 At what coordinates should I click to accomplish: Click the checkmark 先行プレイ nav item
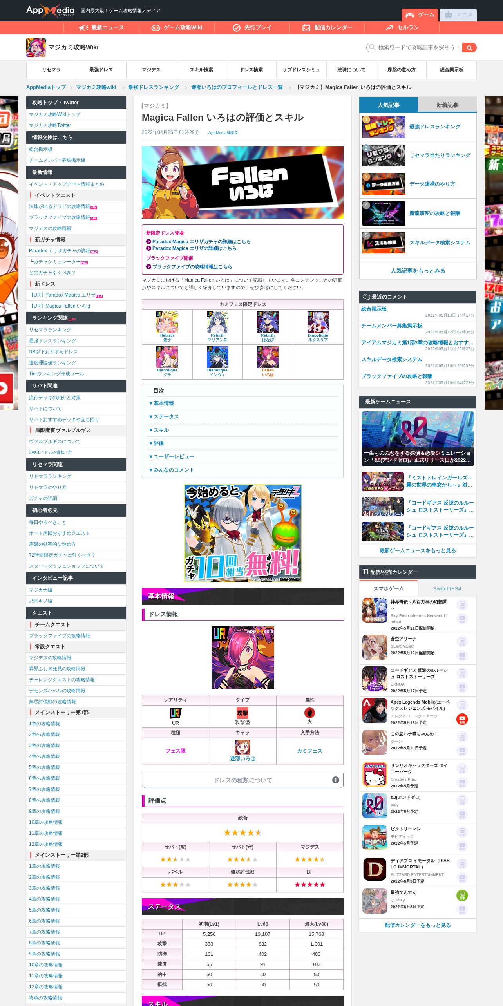point(252,27)
